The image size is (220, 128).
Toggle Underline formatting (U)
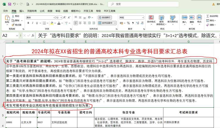point(37,23)
